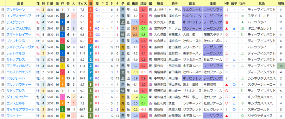Click the 36.9 odds value
Image resolution: width=285 pixels, height=119 pixels.
tap(82, 78)
